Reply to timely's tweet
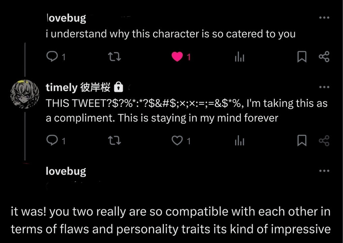The image size is (343, 243). click(52, 140)
